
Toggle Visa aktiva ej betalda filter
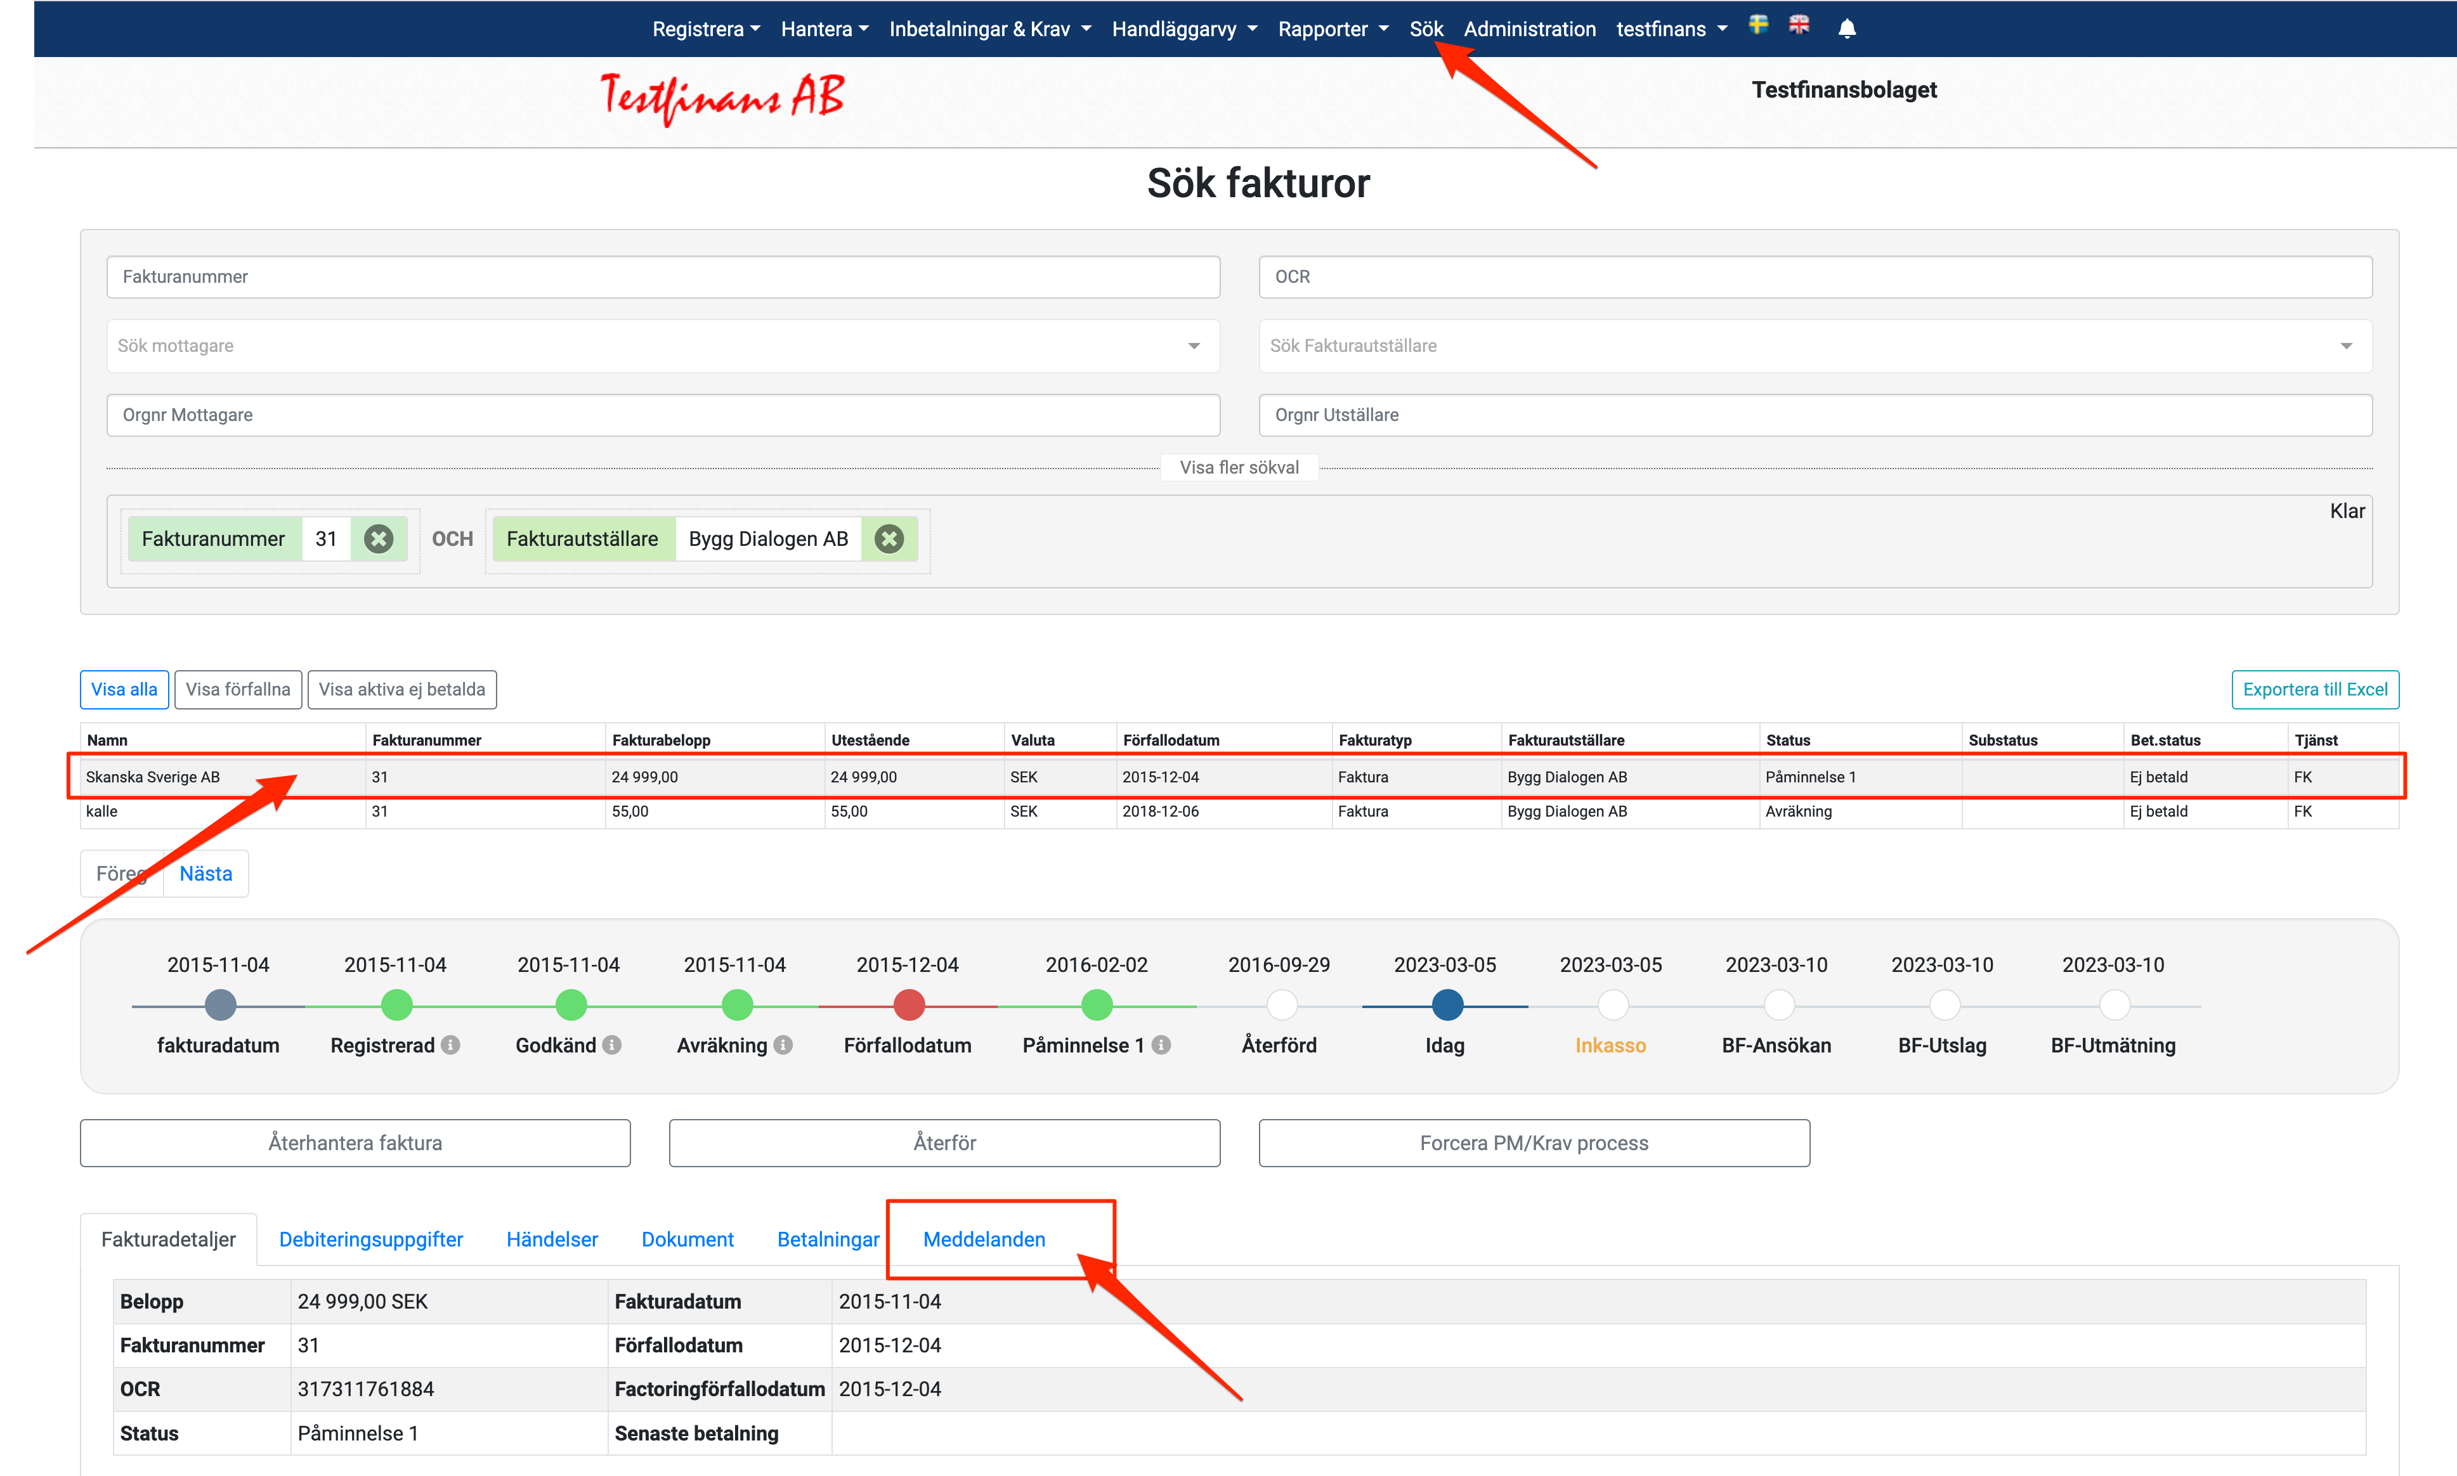tap(402, 689)
